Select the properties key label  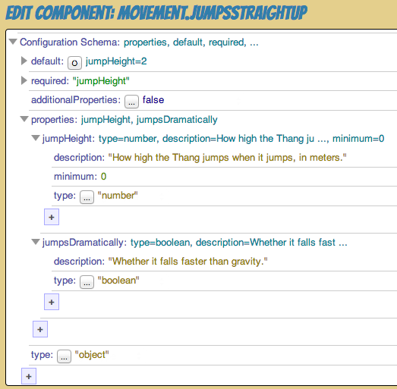coord(54,119)
